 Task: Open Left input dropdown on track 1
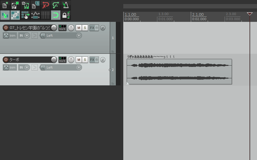(x=63, y=36)
